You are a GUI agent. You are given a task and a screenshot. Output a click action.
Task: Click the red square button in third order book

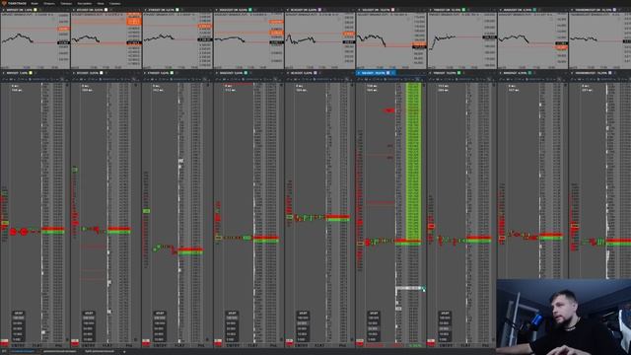pyautogui.click(x=146, y=342)
